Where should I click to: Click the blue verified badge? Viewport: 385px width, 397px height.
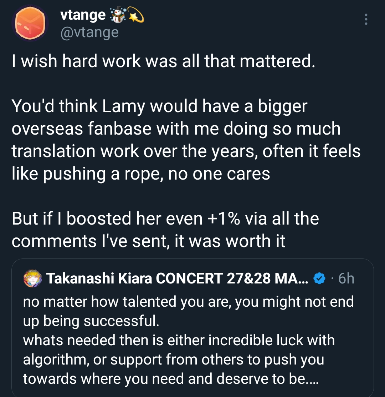[x=320, y=278]
